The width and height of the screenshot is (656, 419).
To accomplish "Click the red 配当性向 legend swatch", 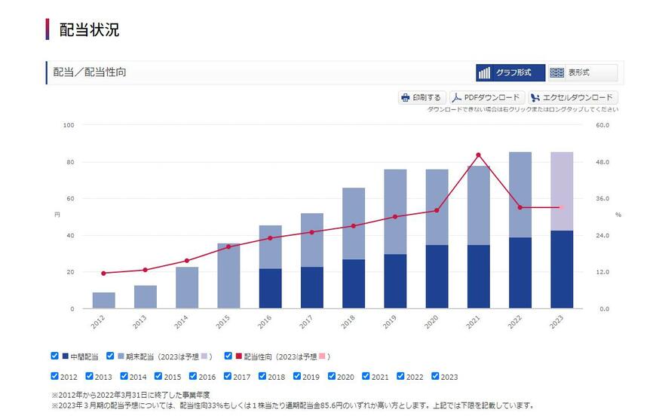I will 239,356.
